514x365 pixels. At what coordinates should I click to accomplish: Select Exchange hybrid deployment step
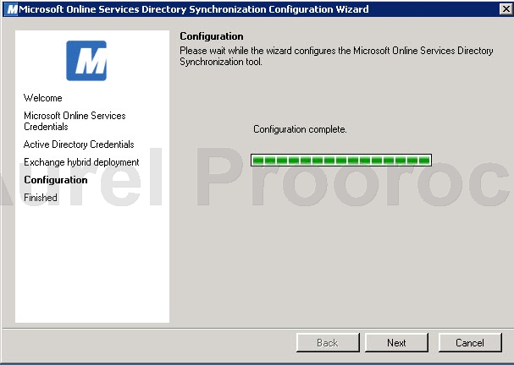point(81,162)
